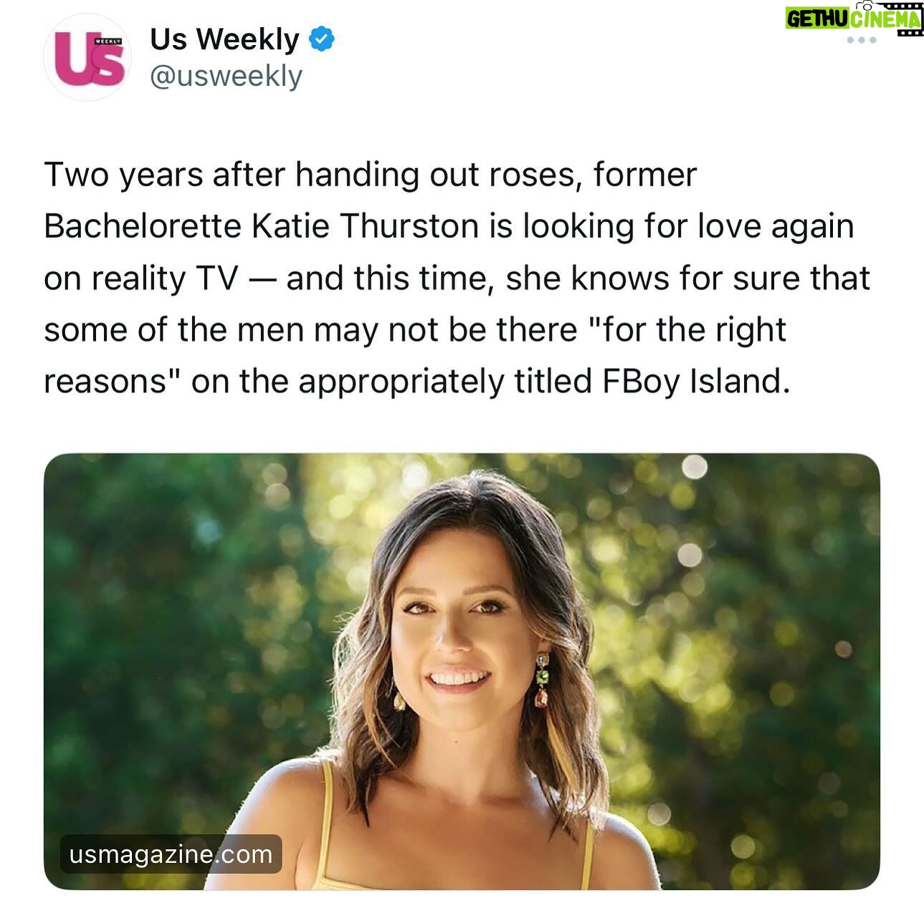Open the usmagazine.com link label
Screen dimensions: 924x918
171,854
